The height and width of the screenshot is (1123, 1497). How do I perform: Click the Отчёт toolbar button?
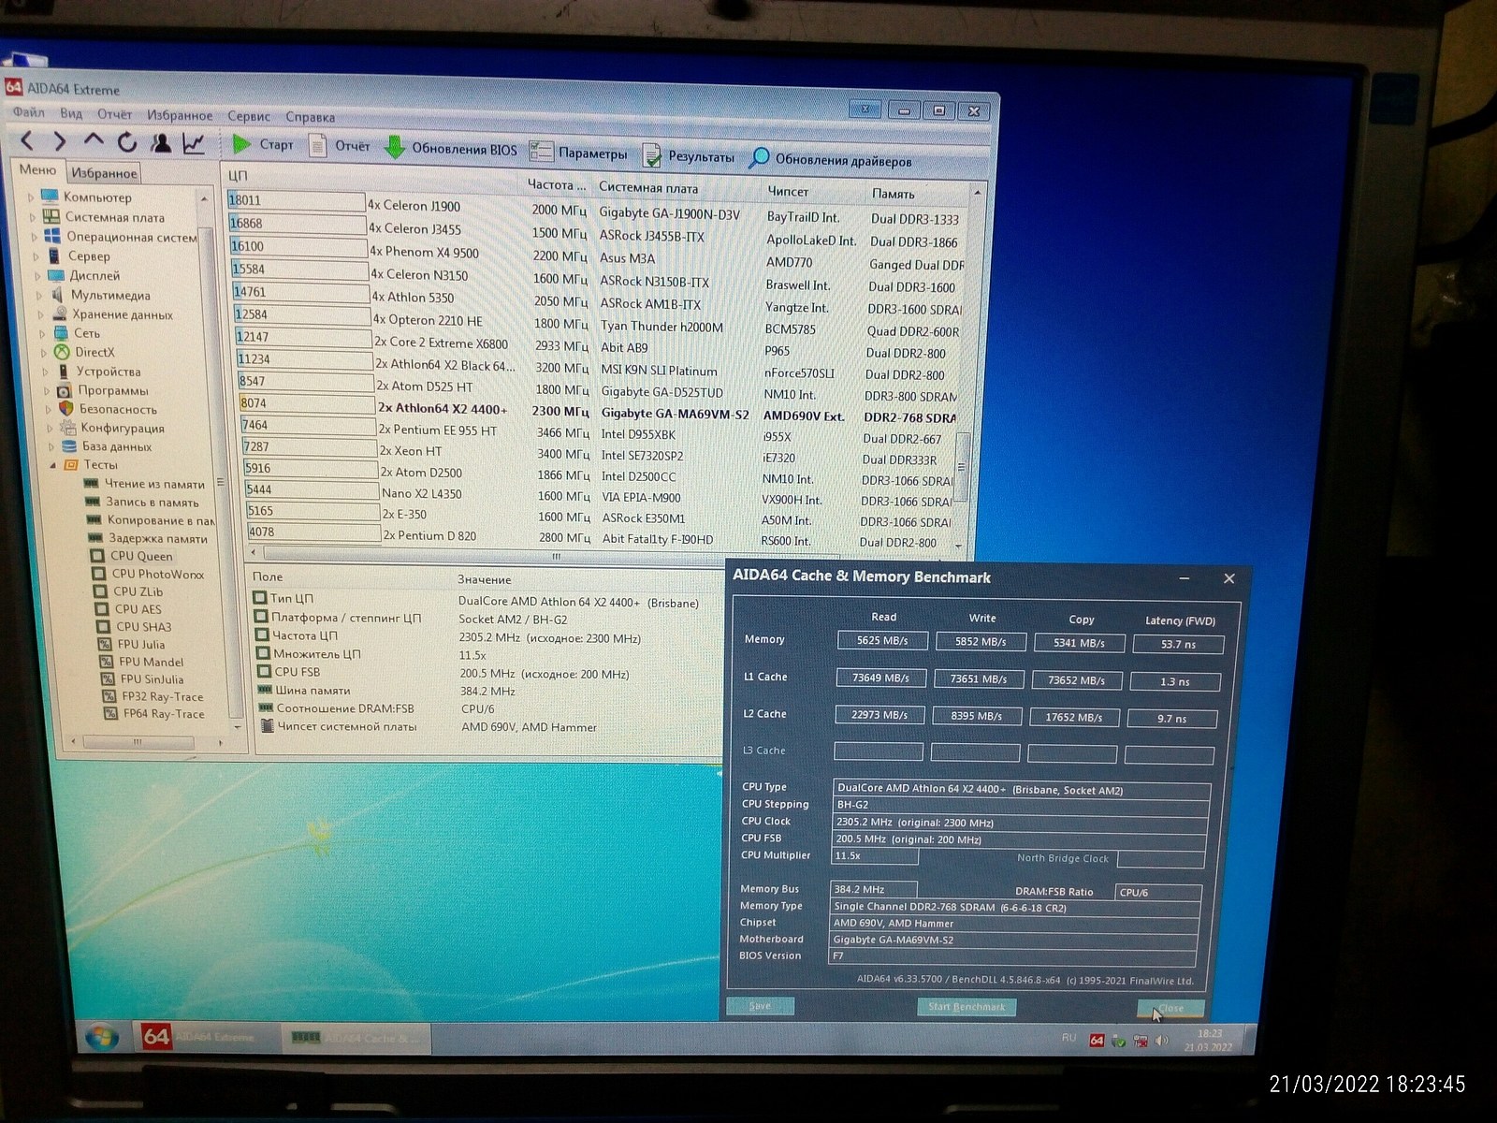click(x=340, y=146)
